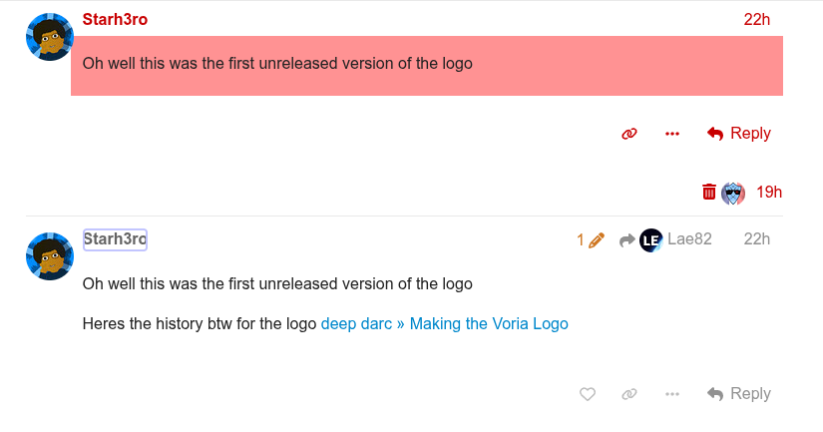Click the 22h timestamp on second post
This screenshot has height=432, width=823.
[757, 239]
